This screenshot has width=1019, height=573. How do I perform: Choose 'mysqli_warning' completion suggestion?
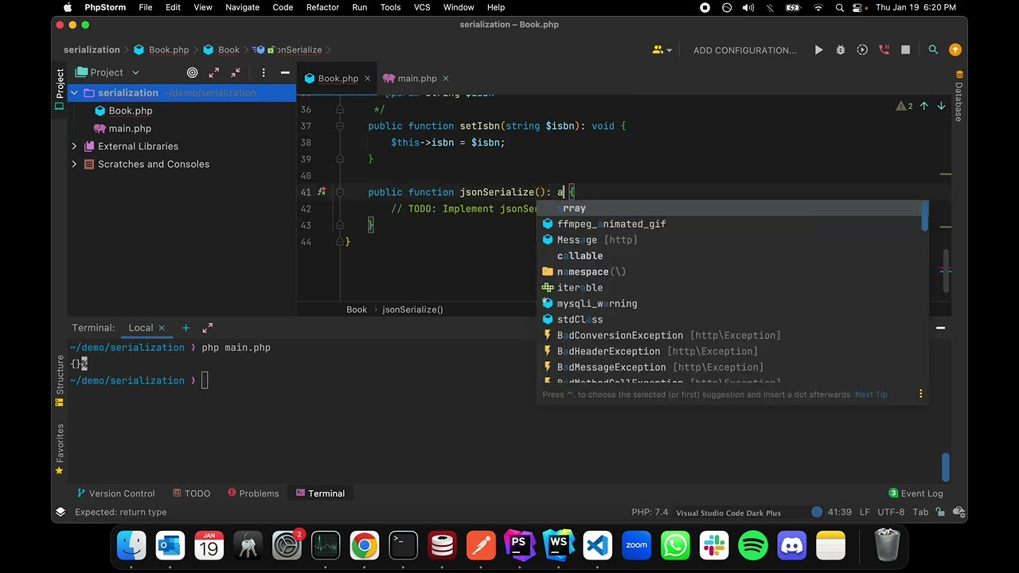click(x=731, y=303)
